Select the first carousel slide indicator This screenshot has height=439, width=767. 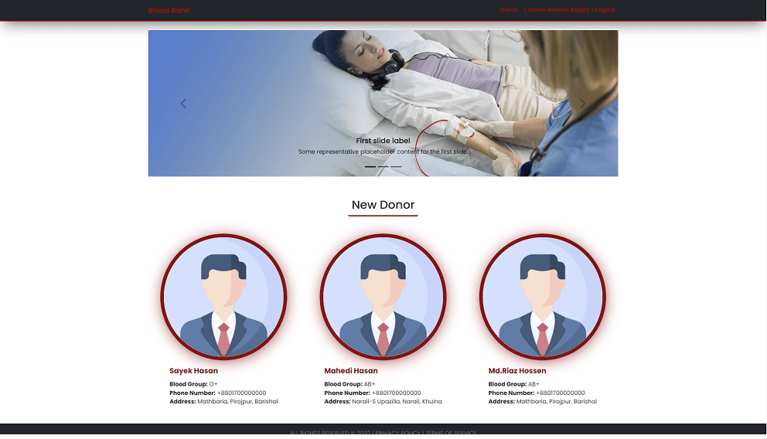370,166
